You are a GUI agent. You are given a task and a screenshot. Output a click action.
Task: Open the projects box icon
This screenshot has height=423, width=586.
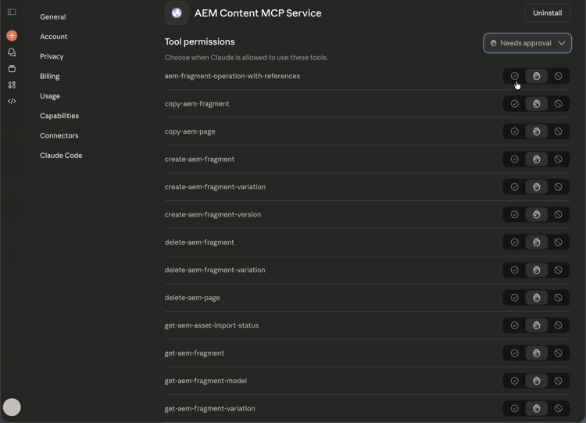pyautogui.click(x=12, y=69)
